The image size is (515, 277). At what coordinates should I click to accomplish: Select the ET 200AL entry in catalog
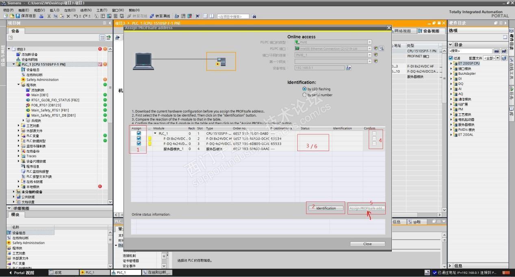click(465, 135)
